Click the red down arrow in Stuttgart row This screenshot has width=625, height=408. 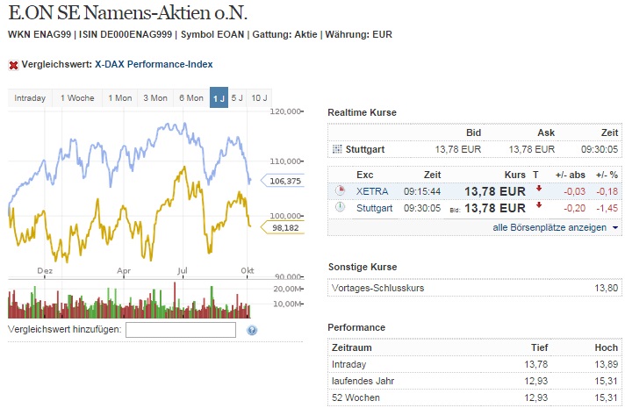[538, 207]
